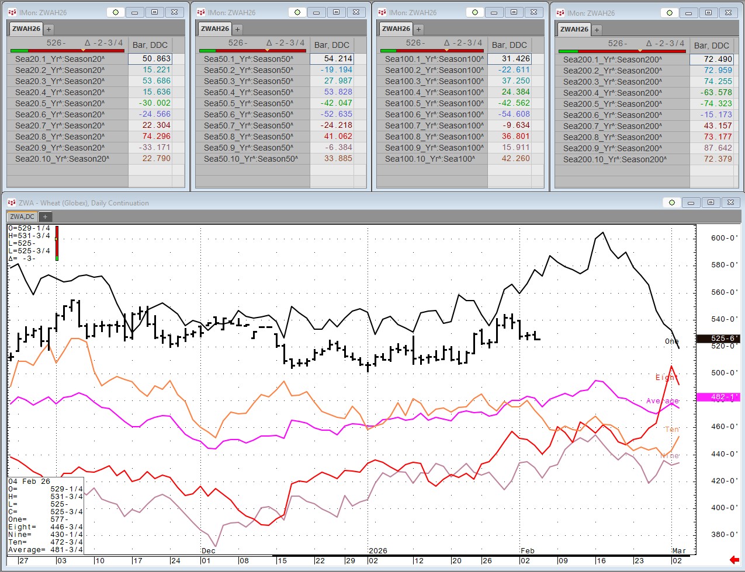This screenshot has height=572, width=745.
Task: Click the CQG logo icon in the wheat chart title bar
Action: pos(12,203)
